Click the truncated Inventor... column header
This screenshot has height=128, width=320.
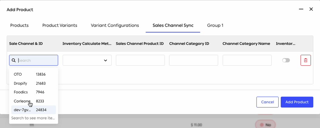pos(286,44)
